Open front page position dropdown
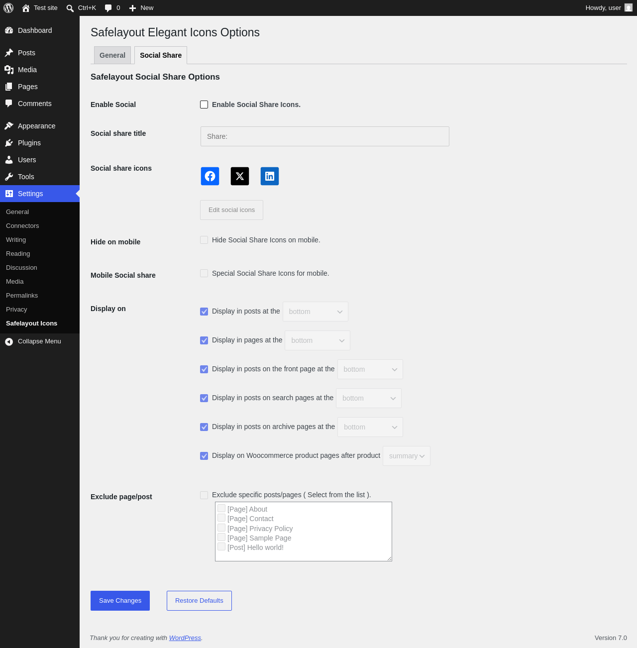The image size is (637, 648). (x=370, y=369)
